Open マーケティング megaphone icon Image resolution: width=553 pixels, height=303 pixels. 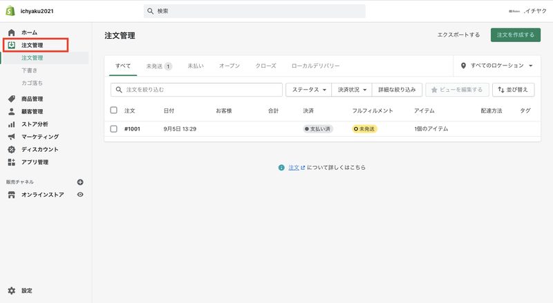[x=12, y=137]
